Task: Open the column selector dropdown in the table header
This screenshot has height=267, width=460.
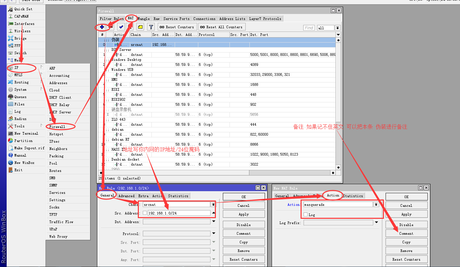Action: (x=338, y=35)
